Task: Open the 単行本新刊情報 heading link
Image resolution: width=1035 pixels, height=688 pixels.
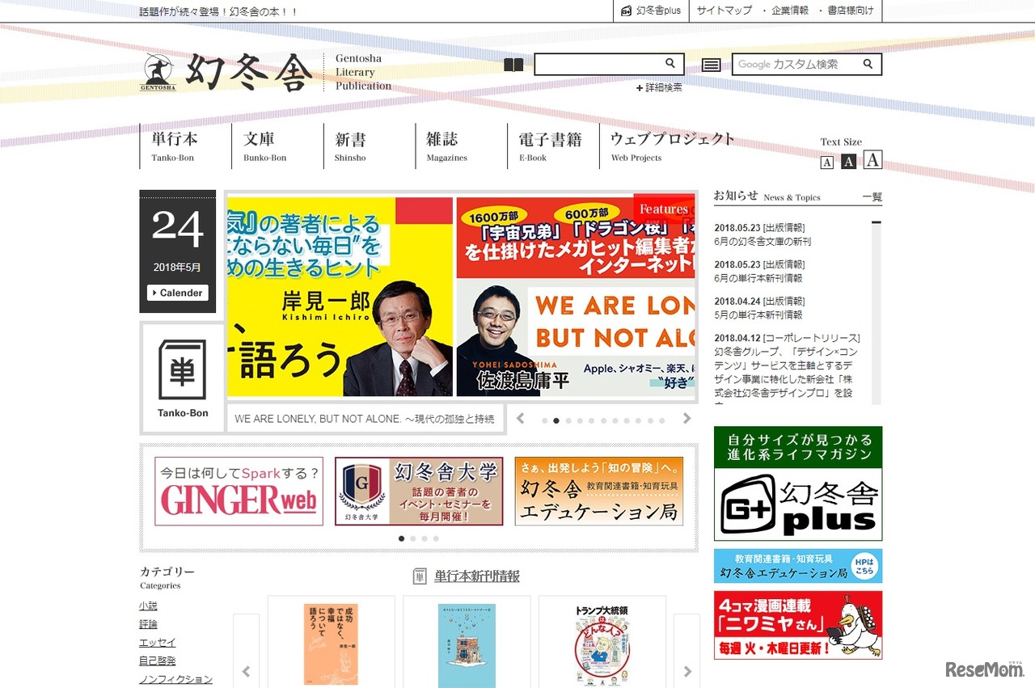Action: pos(477,576)
